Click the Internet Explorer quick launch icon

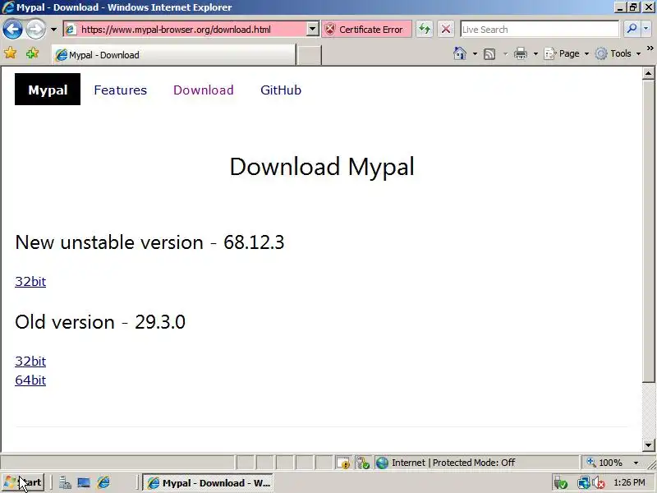pyautogui.click(x=103, y=483)
